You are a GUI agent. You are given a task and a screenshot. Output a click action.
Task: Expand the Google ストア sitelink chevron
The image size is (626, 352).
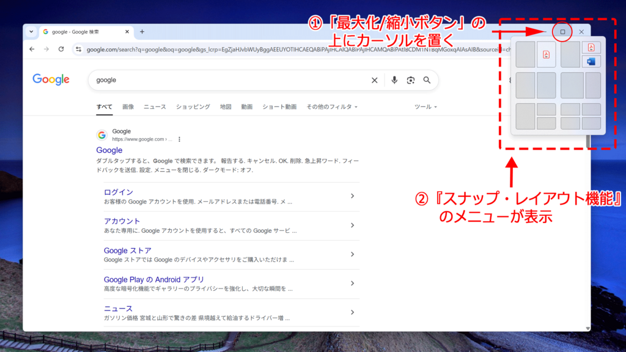click(352, 254)
